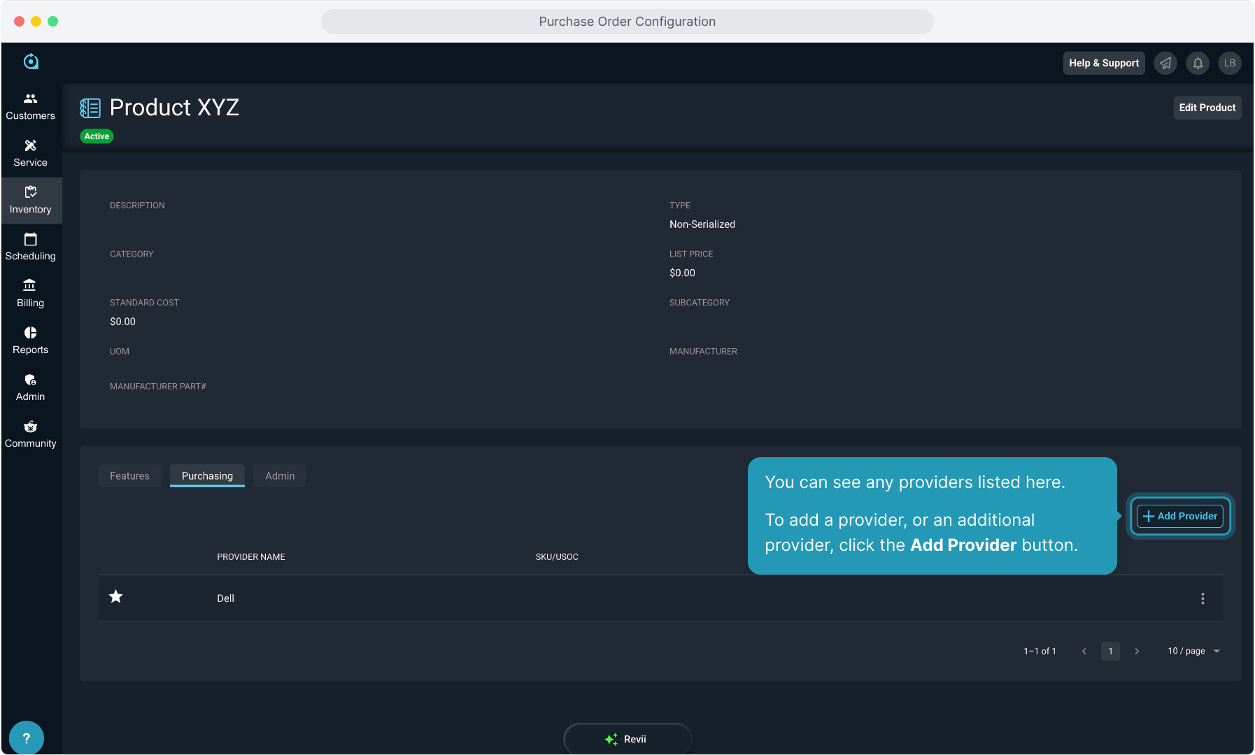Open the Service section in sidebar

31,153
